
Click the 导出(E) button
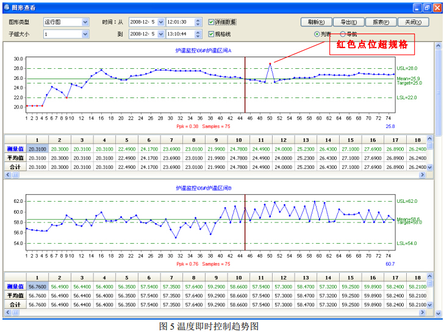tap(349, 22)
